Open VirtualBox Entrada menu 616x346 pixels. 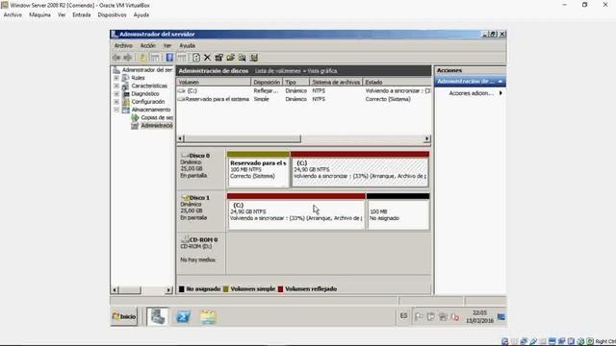(x=81, y=15)
